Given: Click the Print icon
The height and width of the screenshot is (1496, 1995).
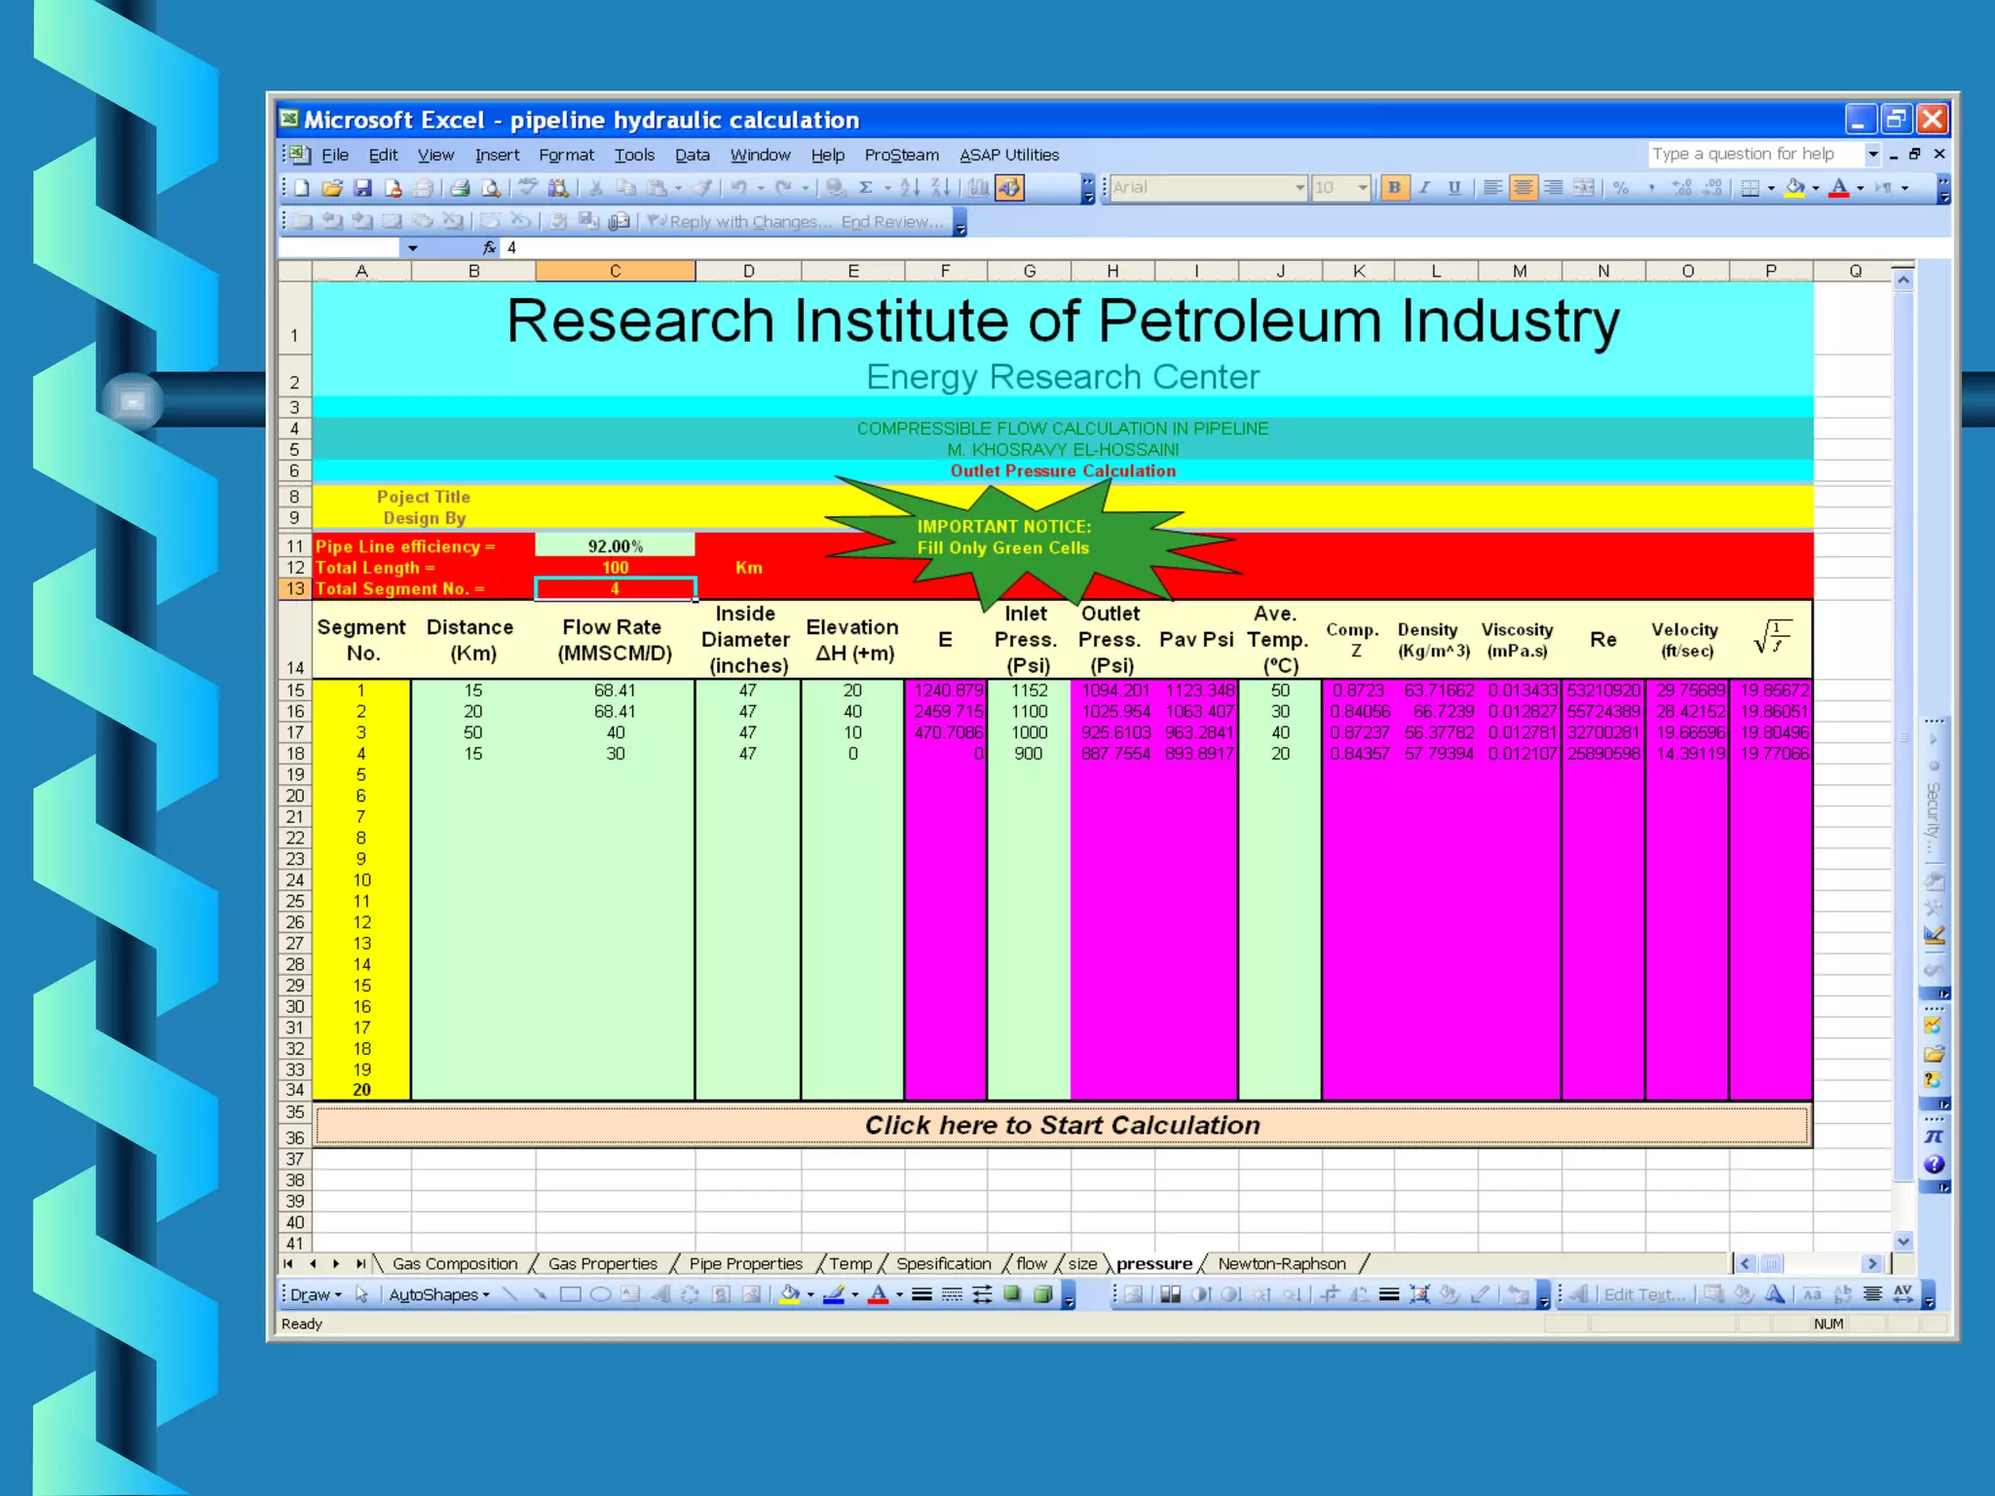Looking at the screenshot, I should coord(461,188).
